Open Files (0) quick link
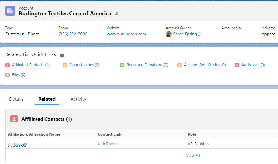Image resolution: width=278 pixels, height=164 pixels. pyautogui.click(x=19, y=75)
